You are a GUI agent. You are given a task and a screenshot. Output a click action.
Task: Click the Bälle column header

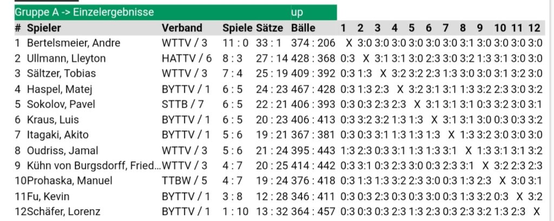[303, 28]
